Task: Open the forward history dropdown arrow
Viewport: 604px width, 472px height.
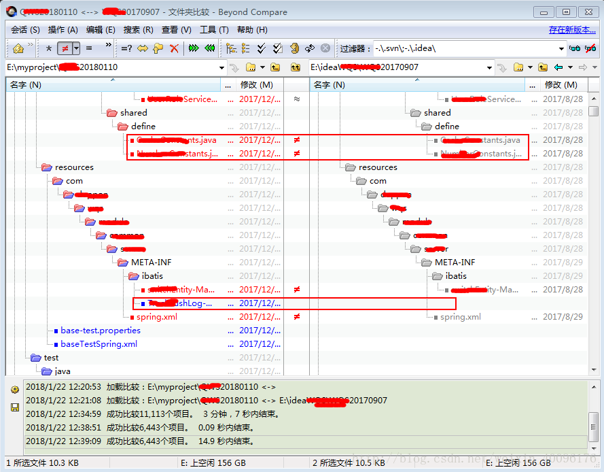Action: click(x=594, y=67)
